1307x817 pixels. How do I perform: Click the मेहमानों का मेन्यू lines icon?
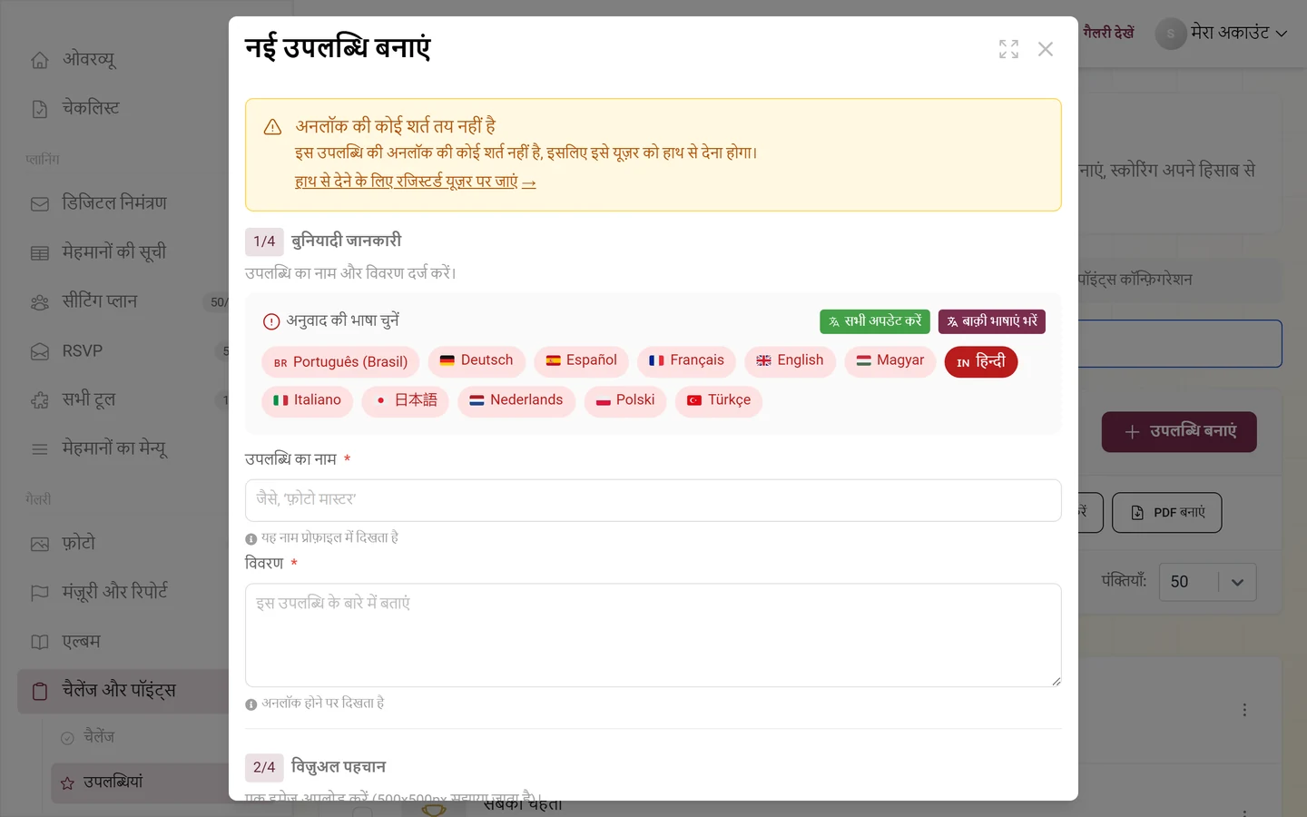(x=40, y=449)
